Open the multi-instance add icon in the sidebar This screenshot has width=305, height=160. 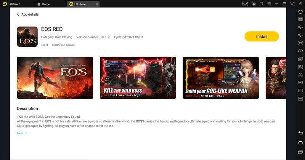[300, 59]
